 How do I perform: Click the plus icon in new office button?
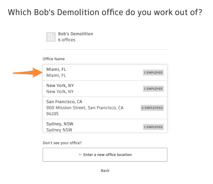[80, 155]
